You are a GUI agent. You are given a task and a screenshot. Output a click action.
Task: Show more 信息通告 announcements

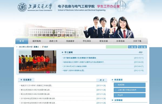tap(102, 80)
